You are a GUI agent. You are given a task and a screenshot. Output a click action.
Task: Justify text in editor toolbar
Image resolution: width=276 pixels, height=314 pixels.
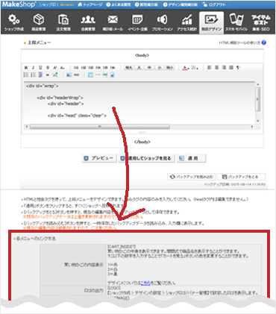[x=231, y=68]
